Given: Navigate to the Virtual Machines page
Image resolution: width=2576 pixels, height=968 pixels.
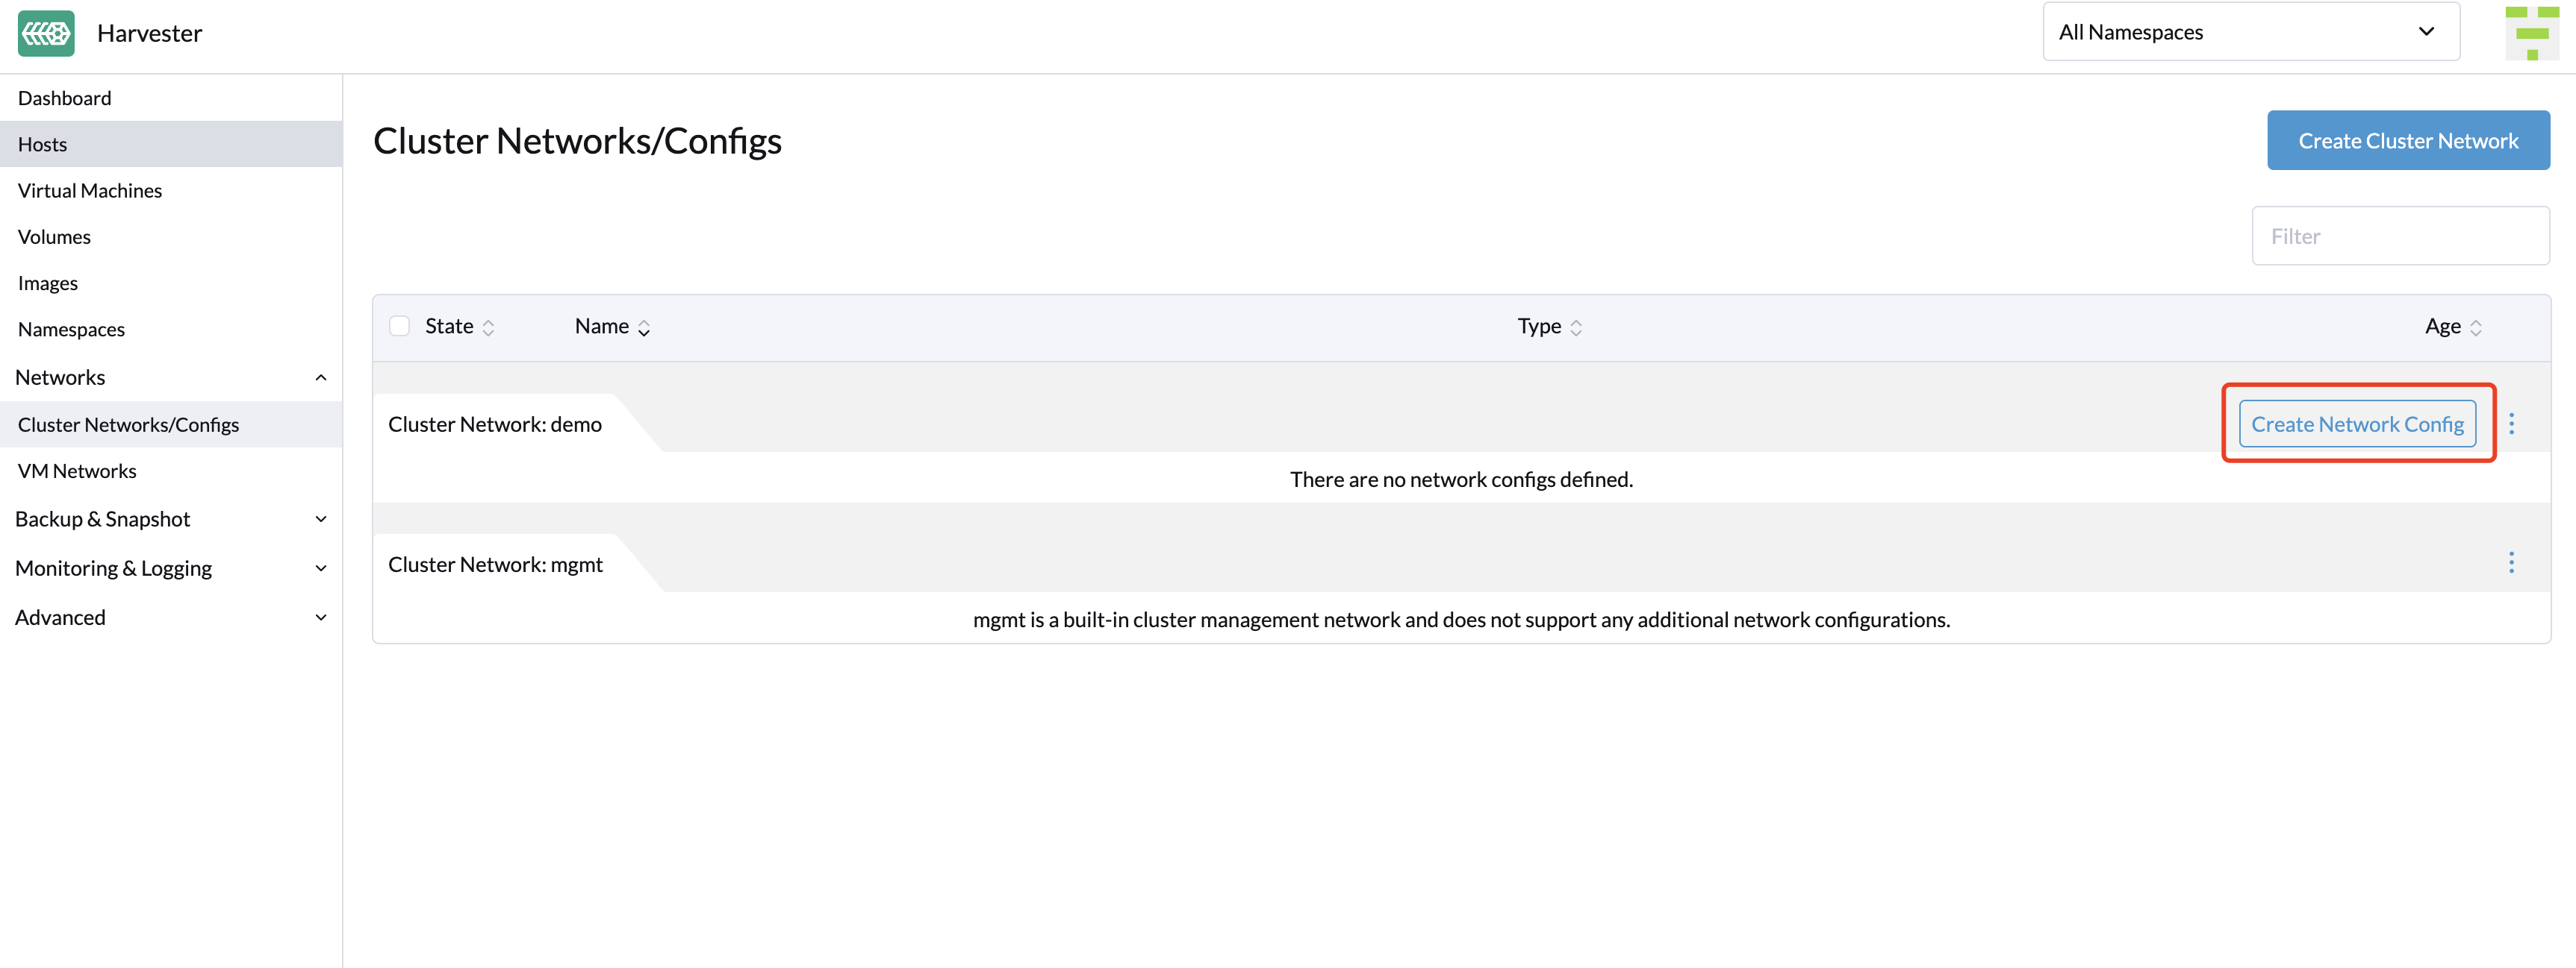Looking at the screenshot, I should pos(89,190).
